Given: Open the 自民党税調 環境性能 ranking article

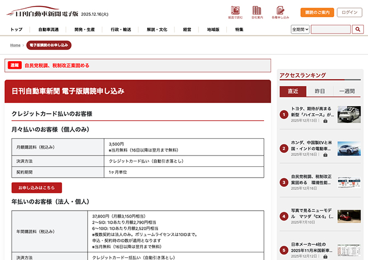Looking at the screenshot, I should coord(311,179).
